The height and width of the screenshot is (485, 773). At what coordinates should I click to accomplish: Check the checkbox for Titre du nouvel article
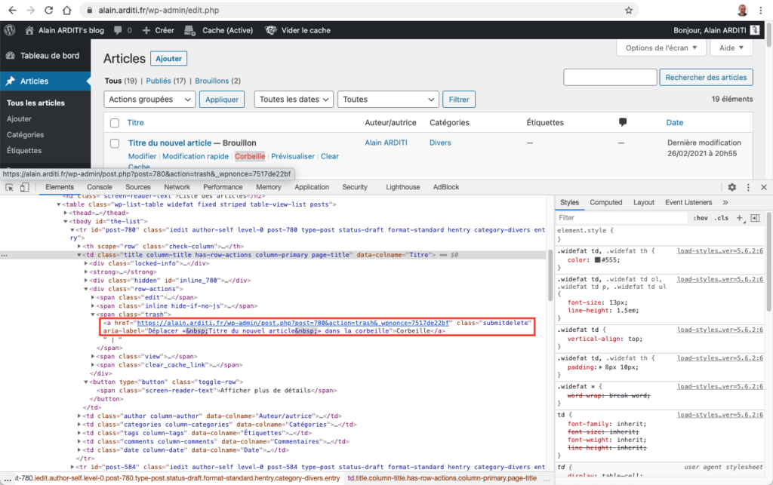click(115, 143)
